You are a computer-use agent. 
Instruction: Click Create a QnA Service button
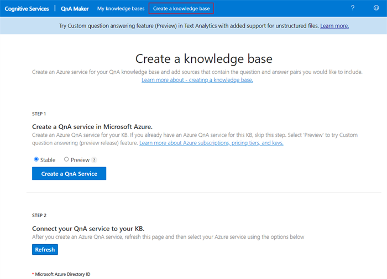pos(69,174)
